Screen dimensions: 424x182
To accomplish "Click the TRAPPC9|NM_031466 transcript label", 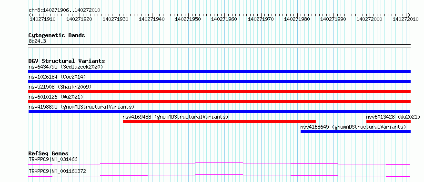I will click(53, 159).
